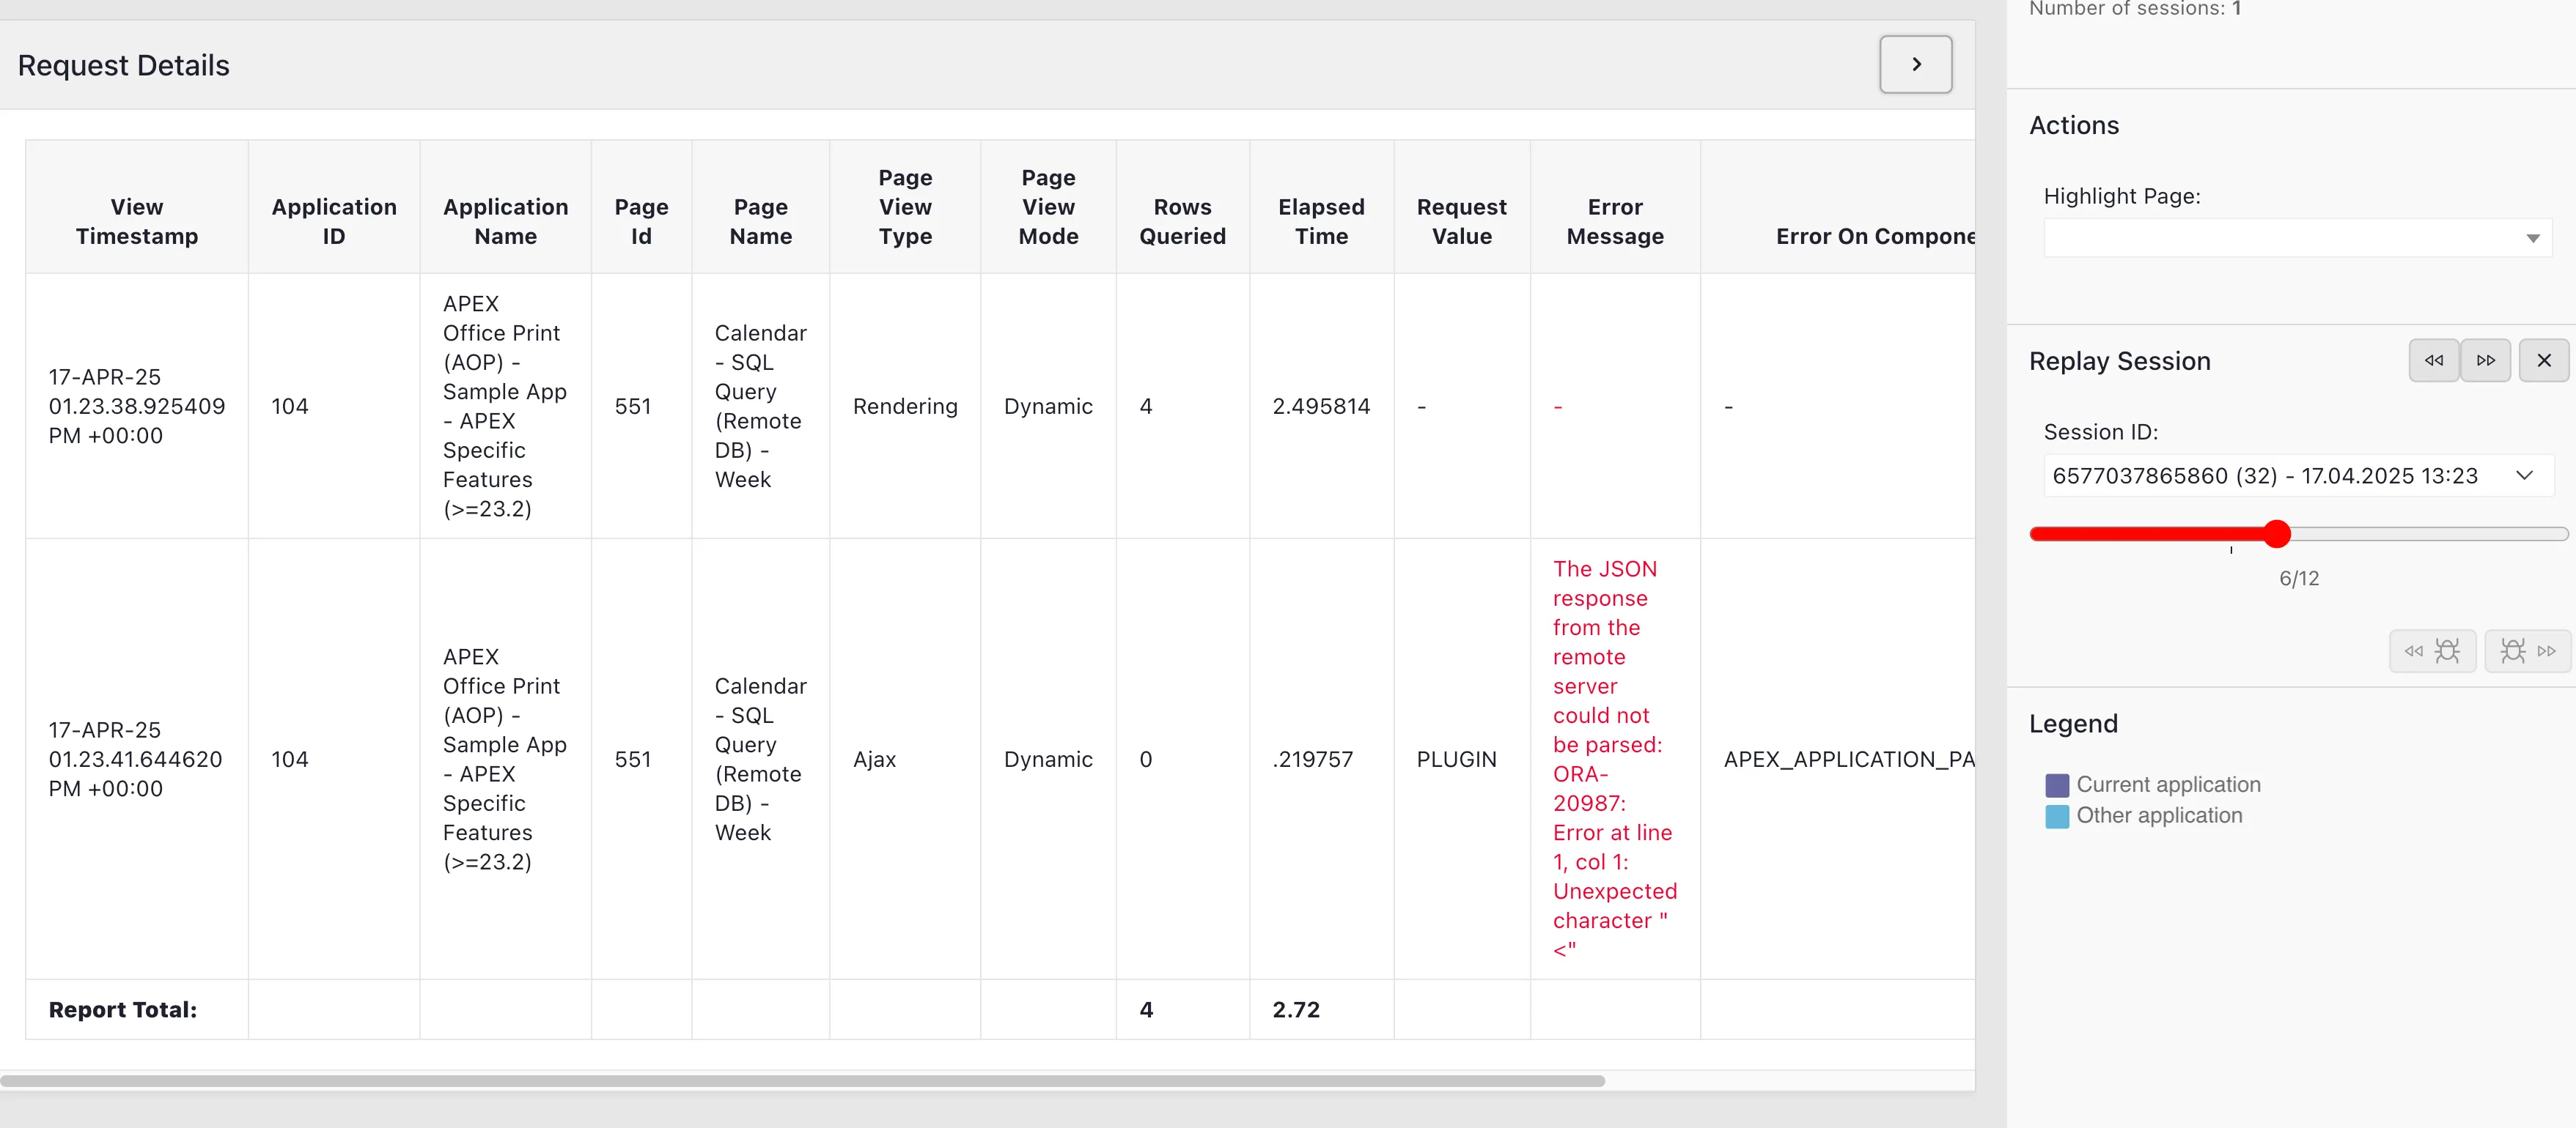Select the ORA-20987 error message text
Viewport: 2576px width, 1128px height.
tap(1614, 760)
